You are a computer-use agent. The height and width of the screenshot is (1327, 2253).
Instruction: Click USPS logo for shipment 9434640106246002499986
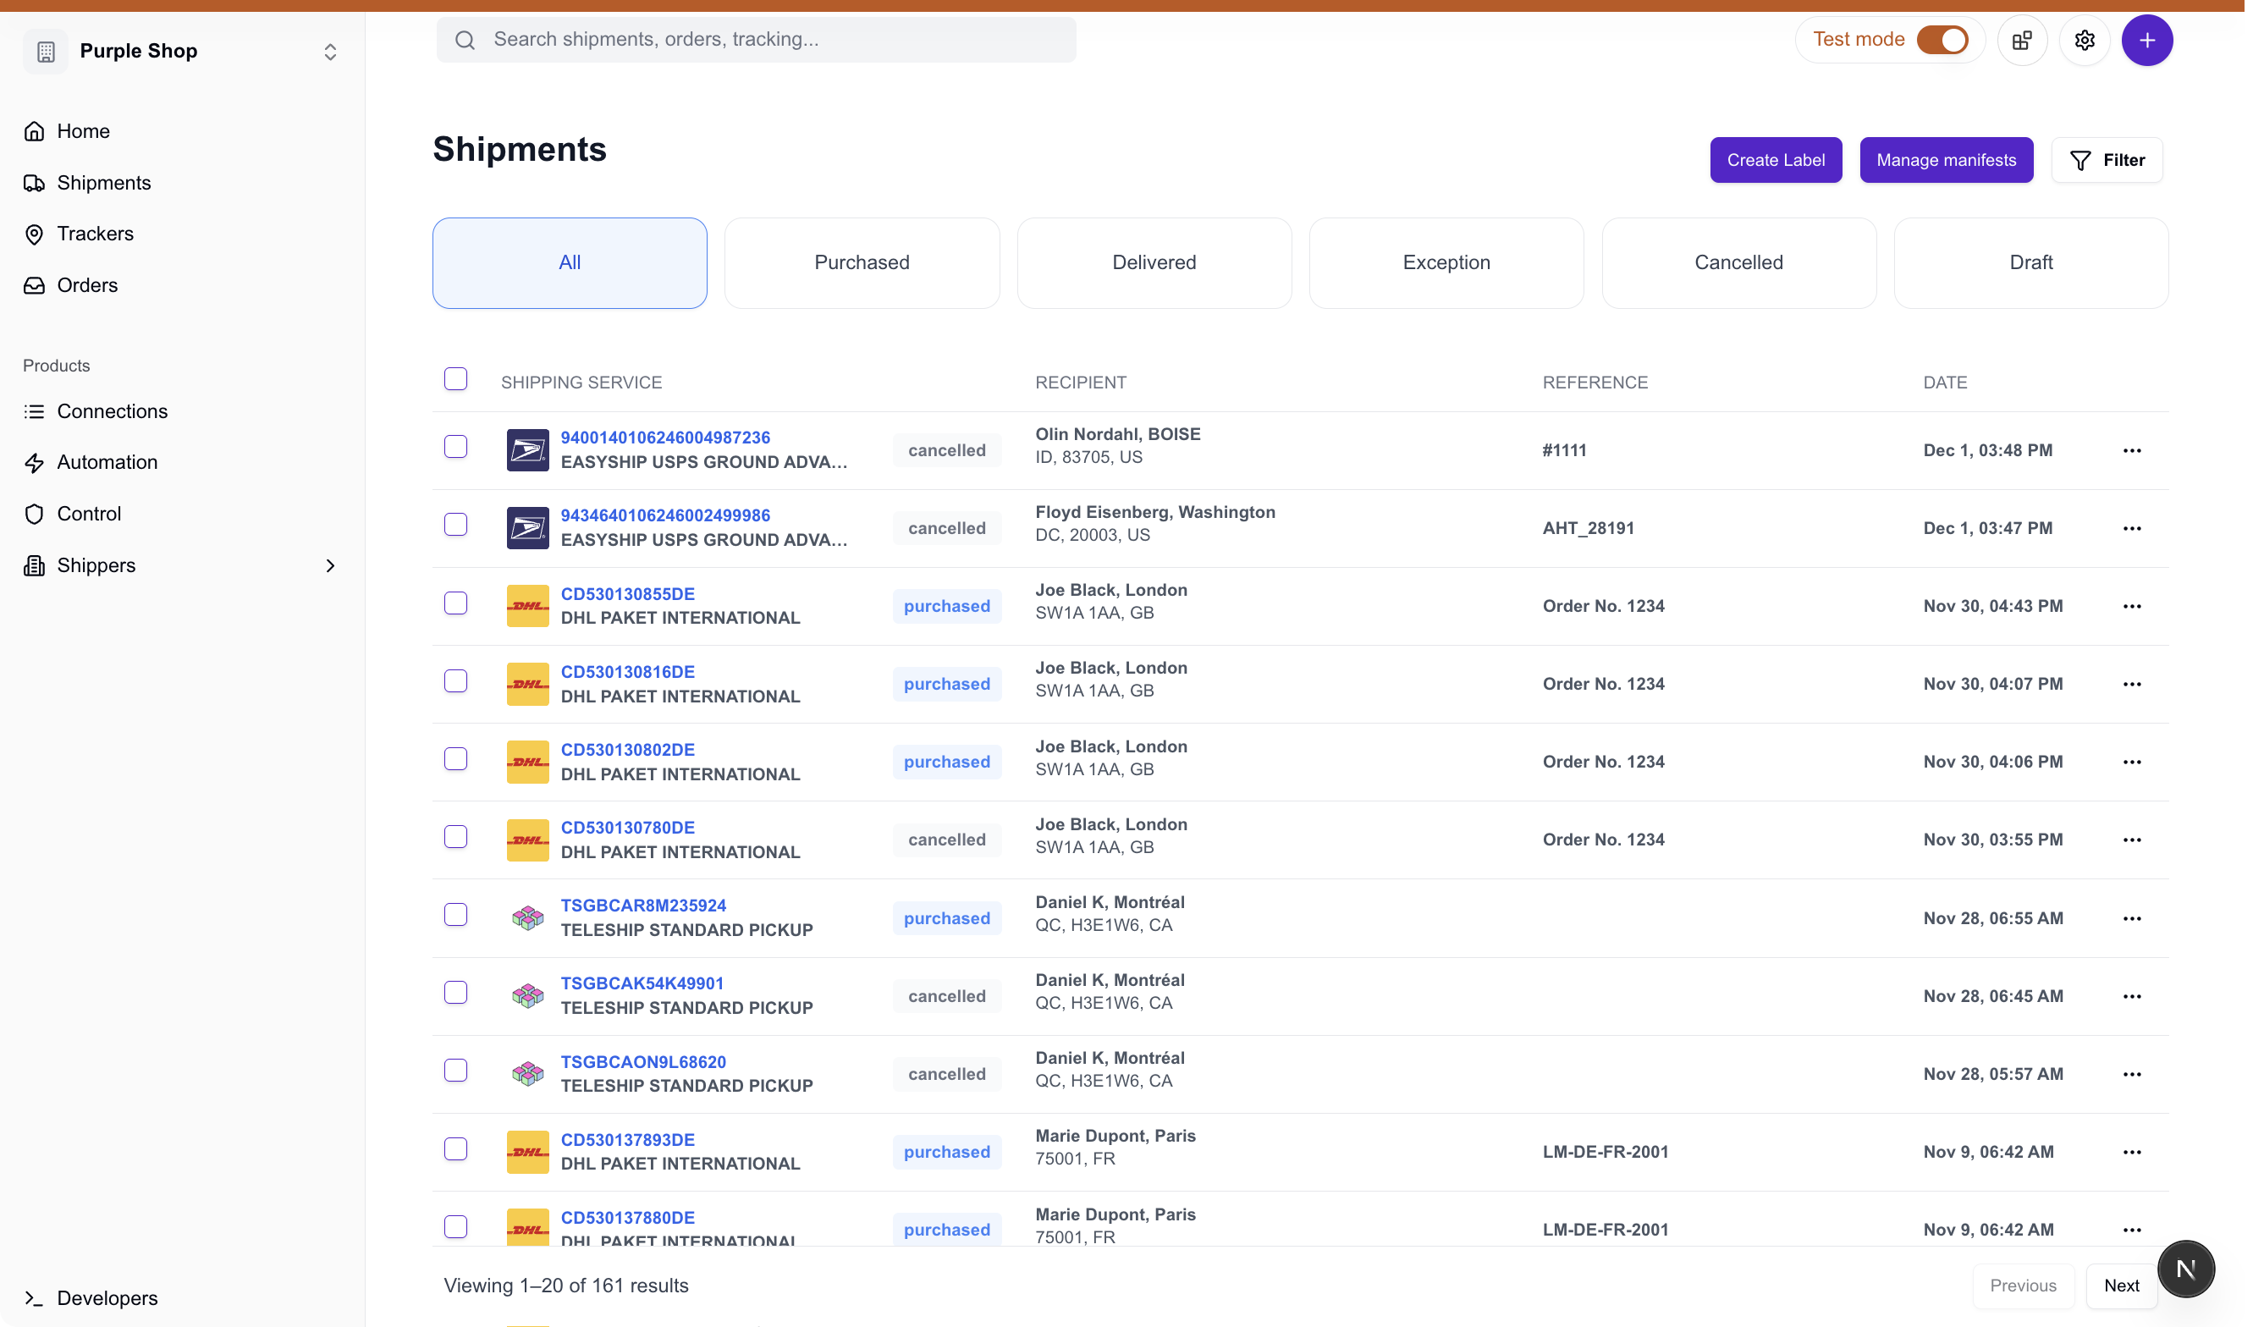(527, 527)
